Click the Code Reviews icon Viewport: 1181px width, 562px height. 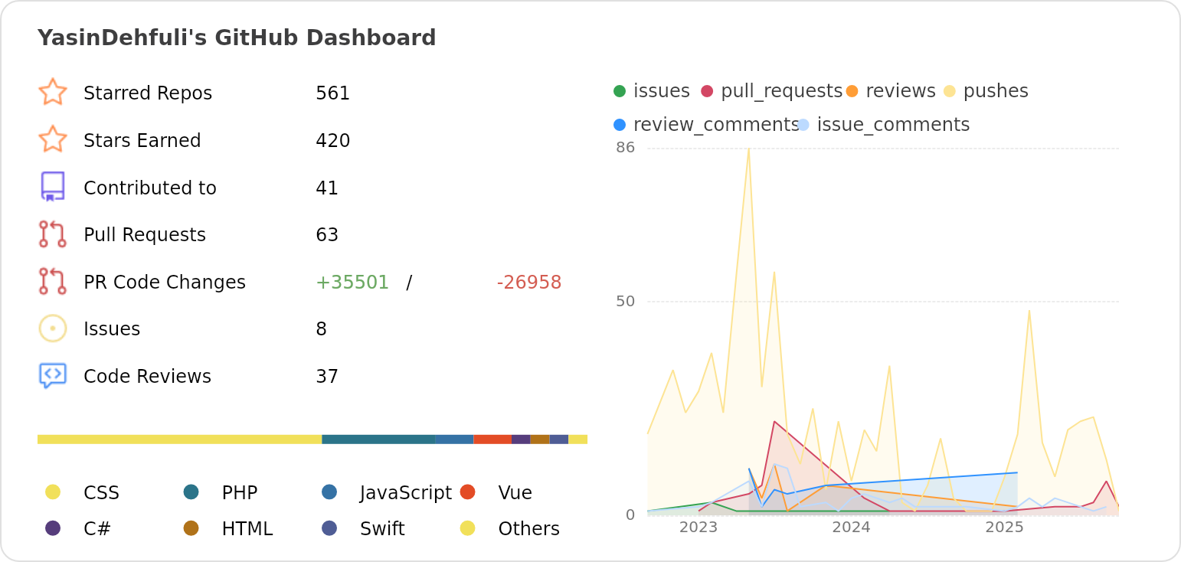pos(52,376)
